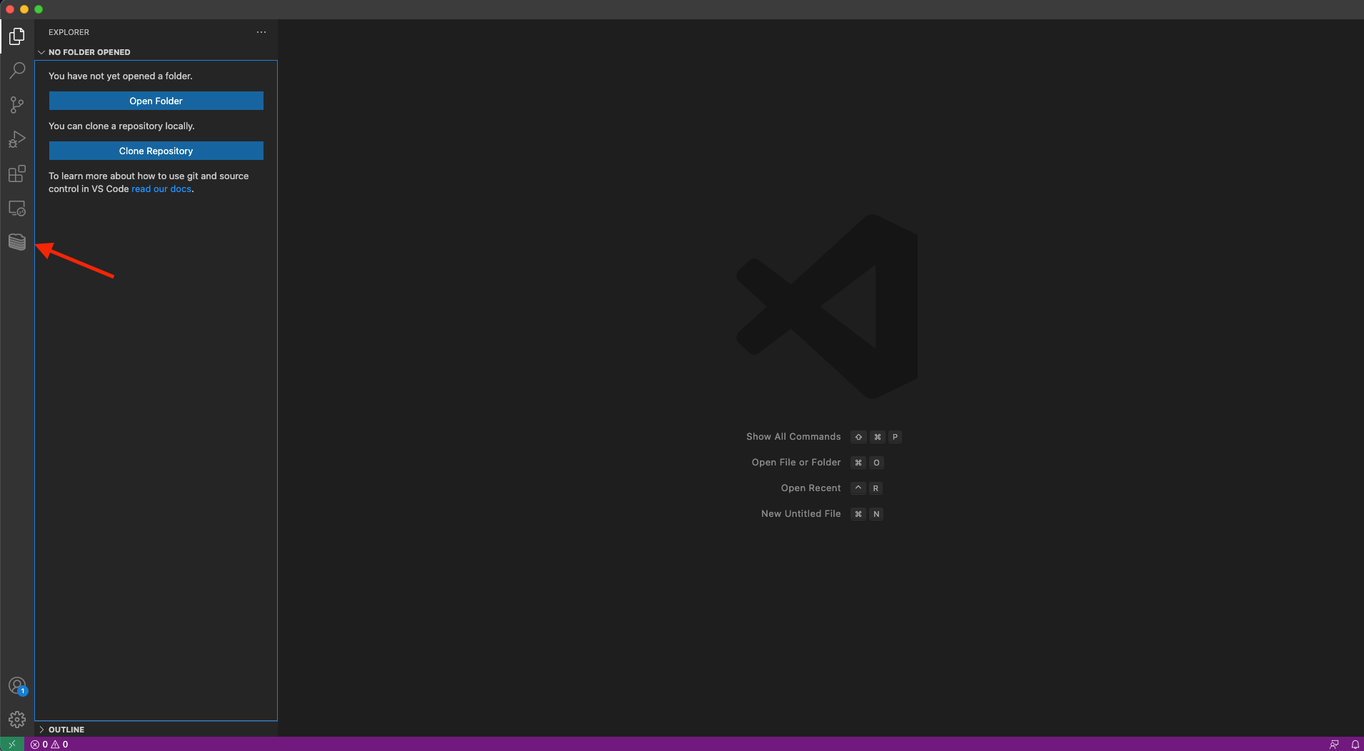This screenshot has width=1364, height=751.
Task: Maximize the window with green button
Action: tap(39, 9)
